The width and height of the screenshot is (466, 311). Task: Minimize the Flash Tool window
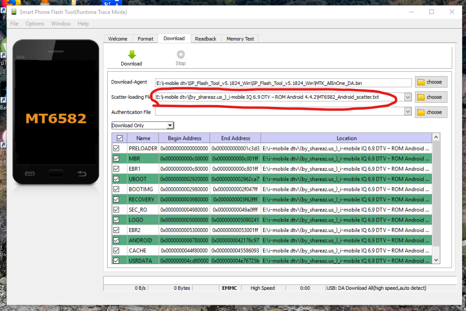[411, 11]
